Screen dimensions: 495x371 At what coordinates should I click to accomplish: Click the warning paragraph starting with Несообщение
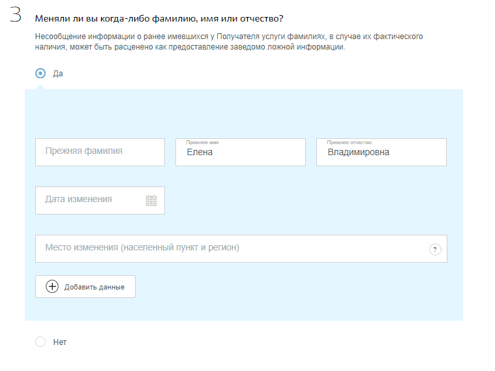229,42
